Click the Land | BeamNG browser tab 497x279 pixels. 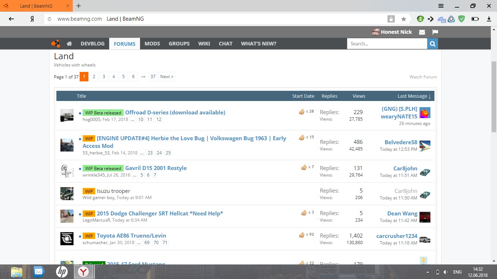pyautogui.click(x=36, y=6)
